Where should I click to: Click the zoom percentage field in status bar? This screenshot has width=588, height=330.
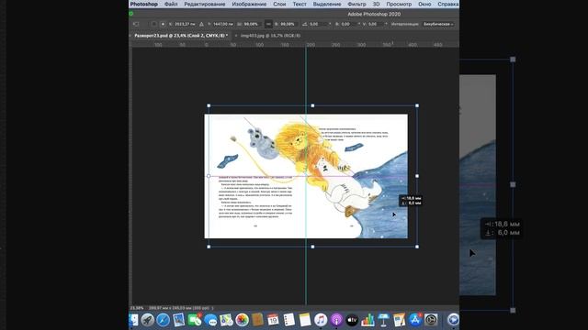point(137,308)
